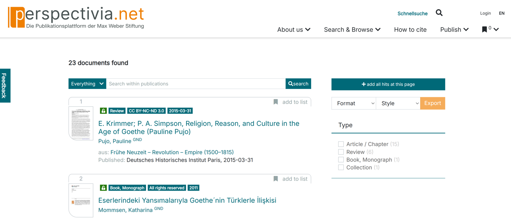The width and height of the screenshot is (511, 224).
Task: Expand the Format export dropdown
Action: tap(354, 103)
